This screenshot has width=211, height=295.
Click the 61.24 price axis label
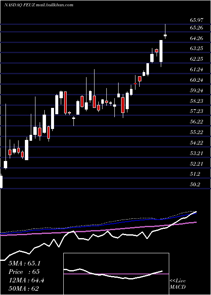[x=197, y=70]
